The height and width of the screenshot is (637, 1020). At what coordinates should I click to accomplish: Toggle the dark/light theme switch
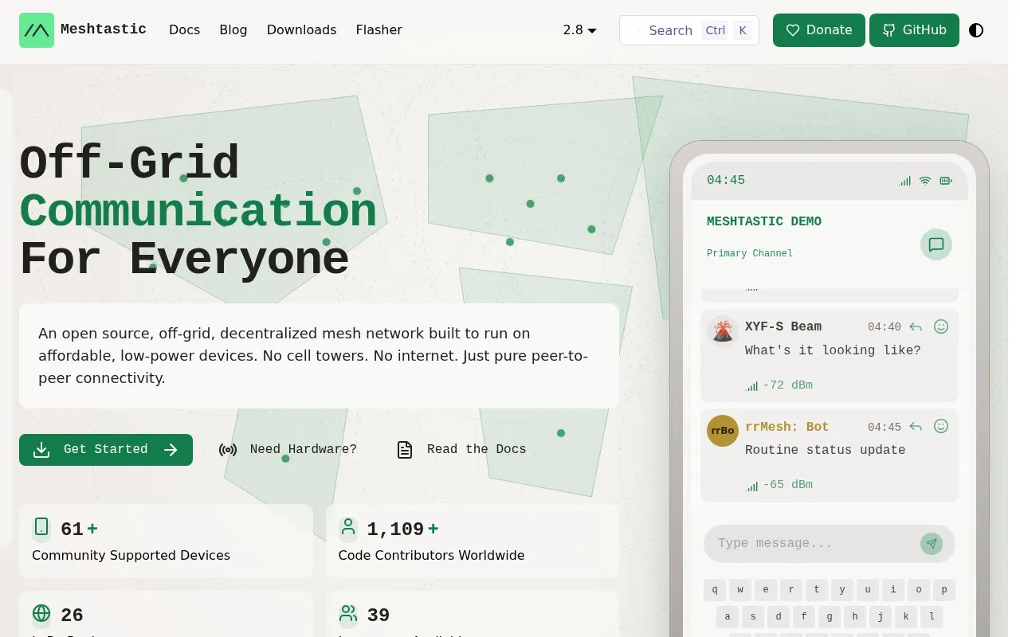click(976, 30)
